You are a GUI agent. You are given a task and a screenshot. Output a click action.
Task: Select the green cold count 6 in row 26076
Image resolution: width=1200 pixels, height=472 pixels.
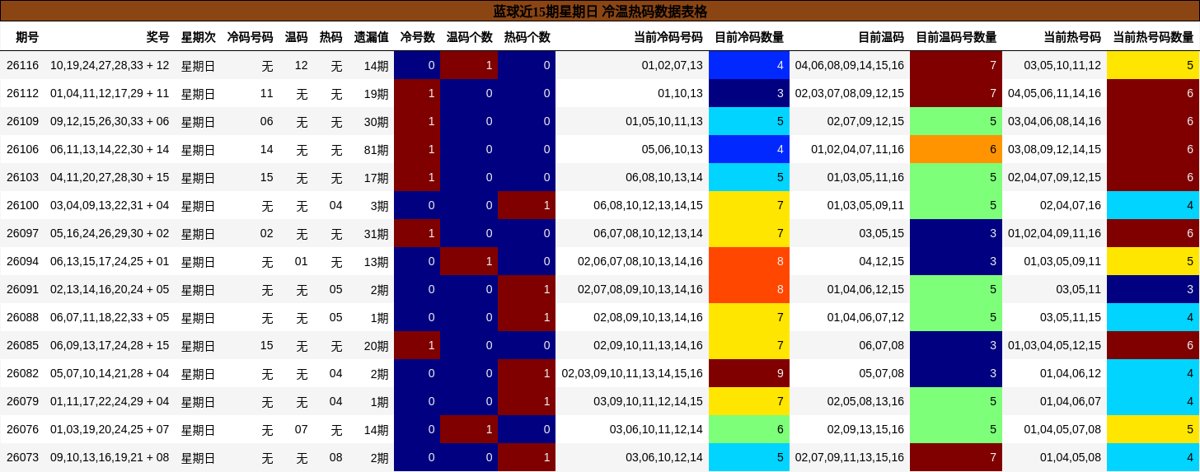click(x=749, y=429)
